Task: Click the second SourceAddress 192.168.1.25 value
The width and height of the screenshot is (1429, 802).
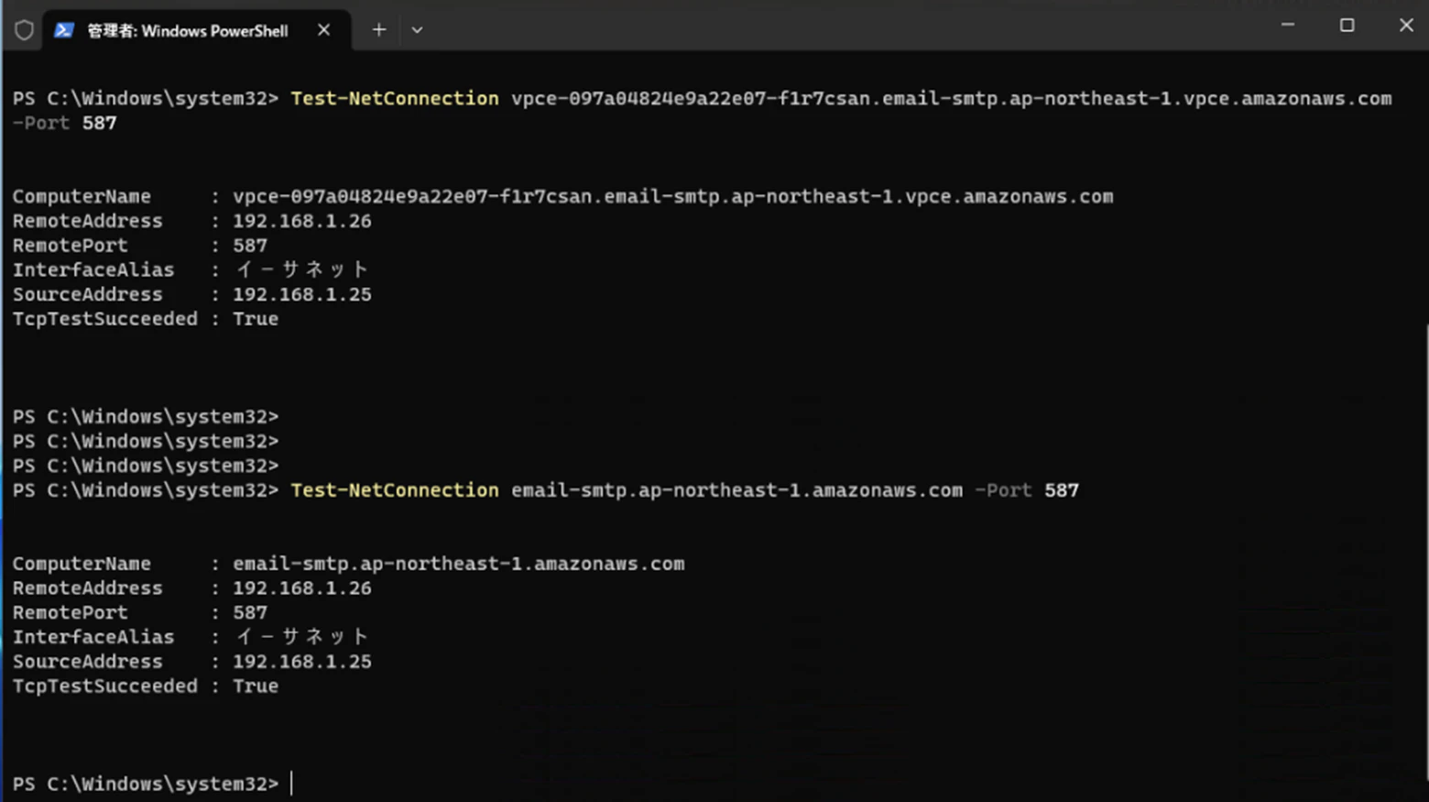Action: 302,662
